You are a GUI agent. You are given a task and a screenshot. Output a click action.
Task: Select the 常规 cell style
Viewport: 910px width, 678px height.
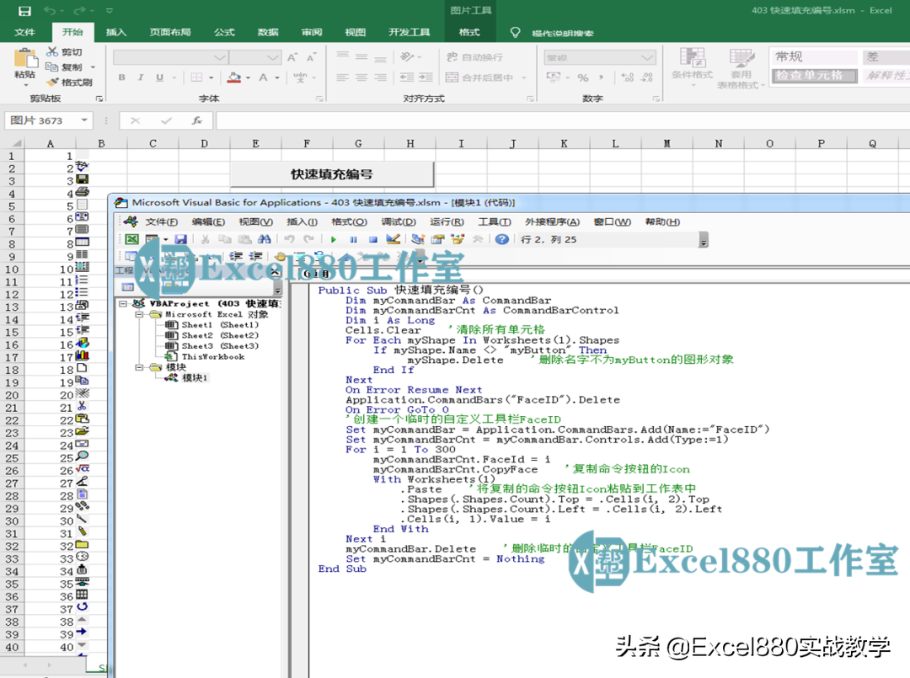click(x=815, y=56)
